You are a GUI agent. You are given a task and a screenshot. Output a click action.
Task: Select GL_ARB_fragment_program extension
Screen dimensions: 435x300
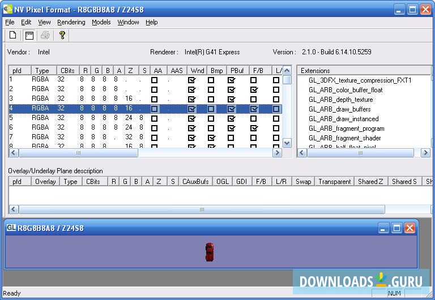[347, 128]
